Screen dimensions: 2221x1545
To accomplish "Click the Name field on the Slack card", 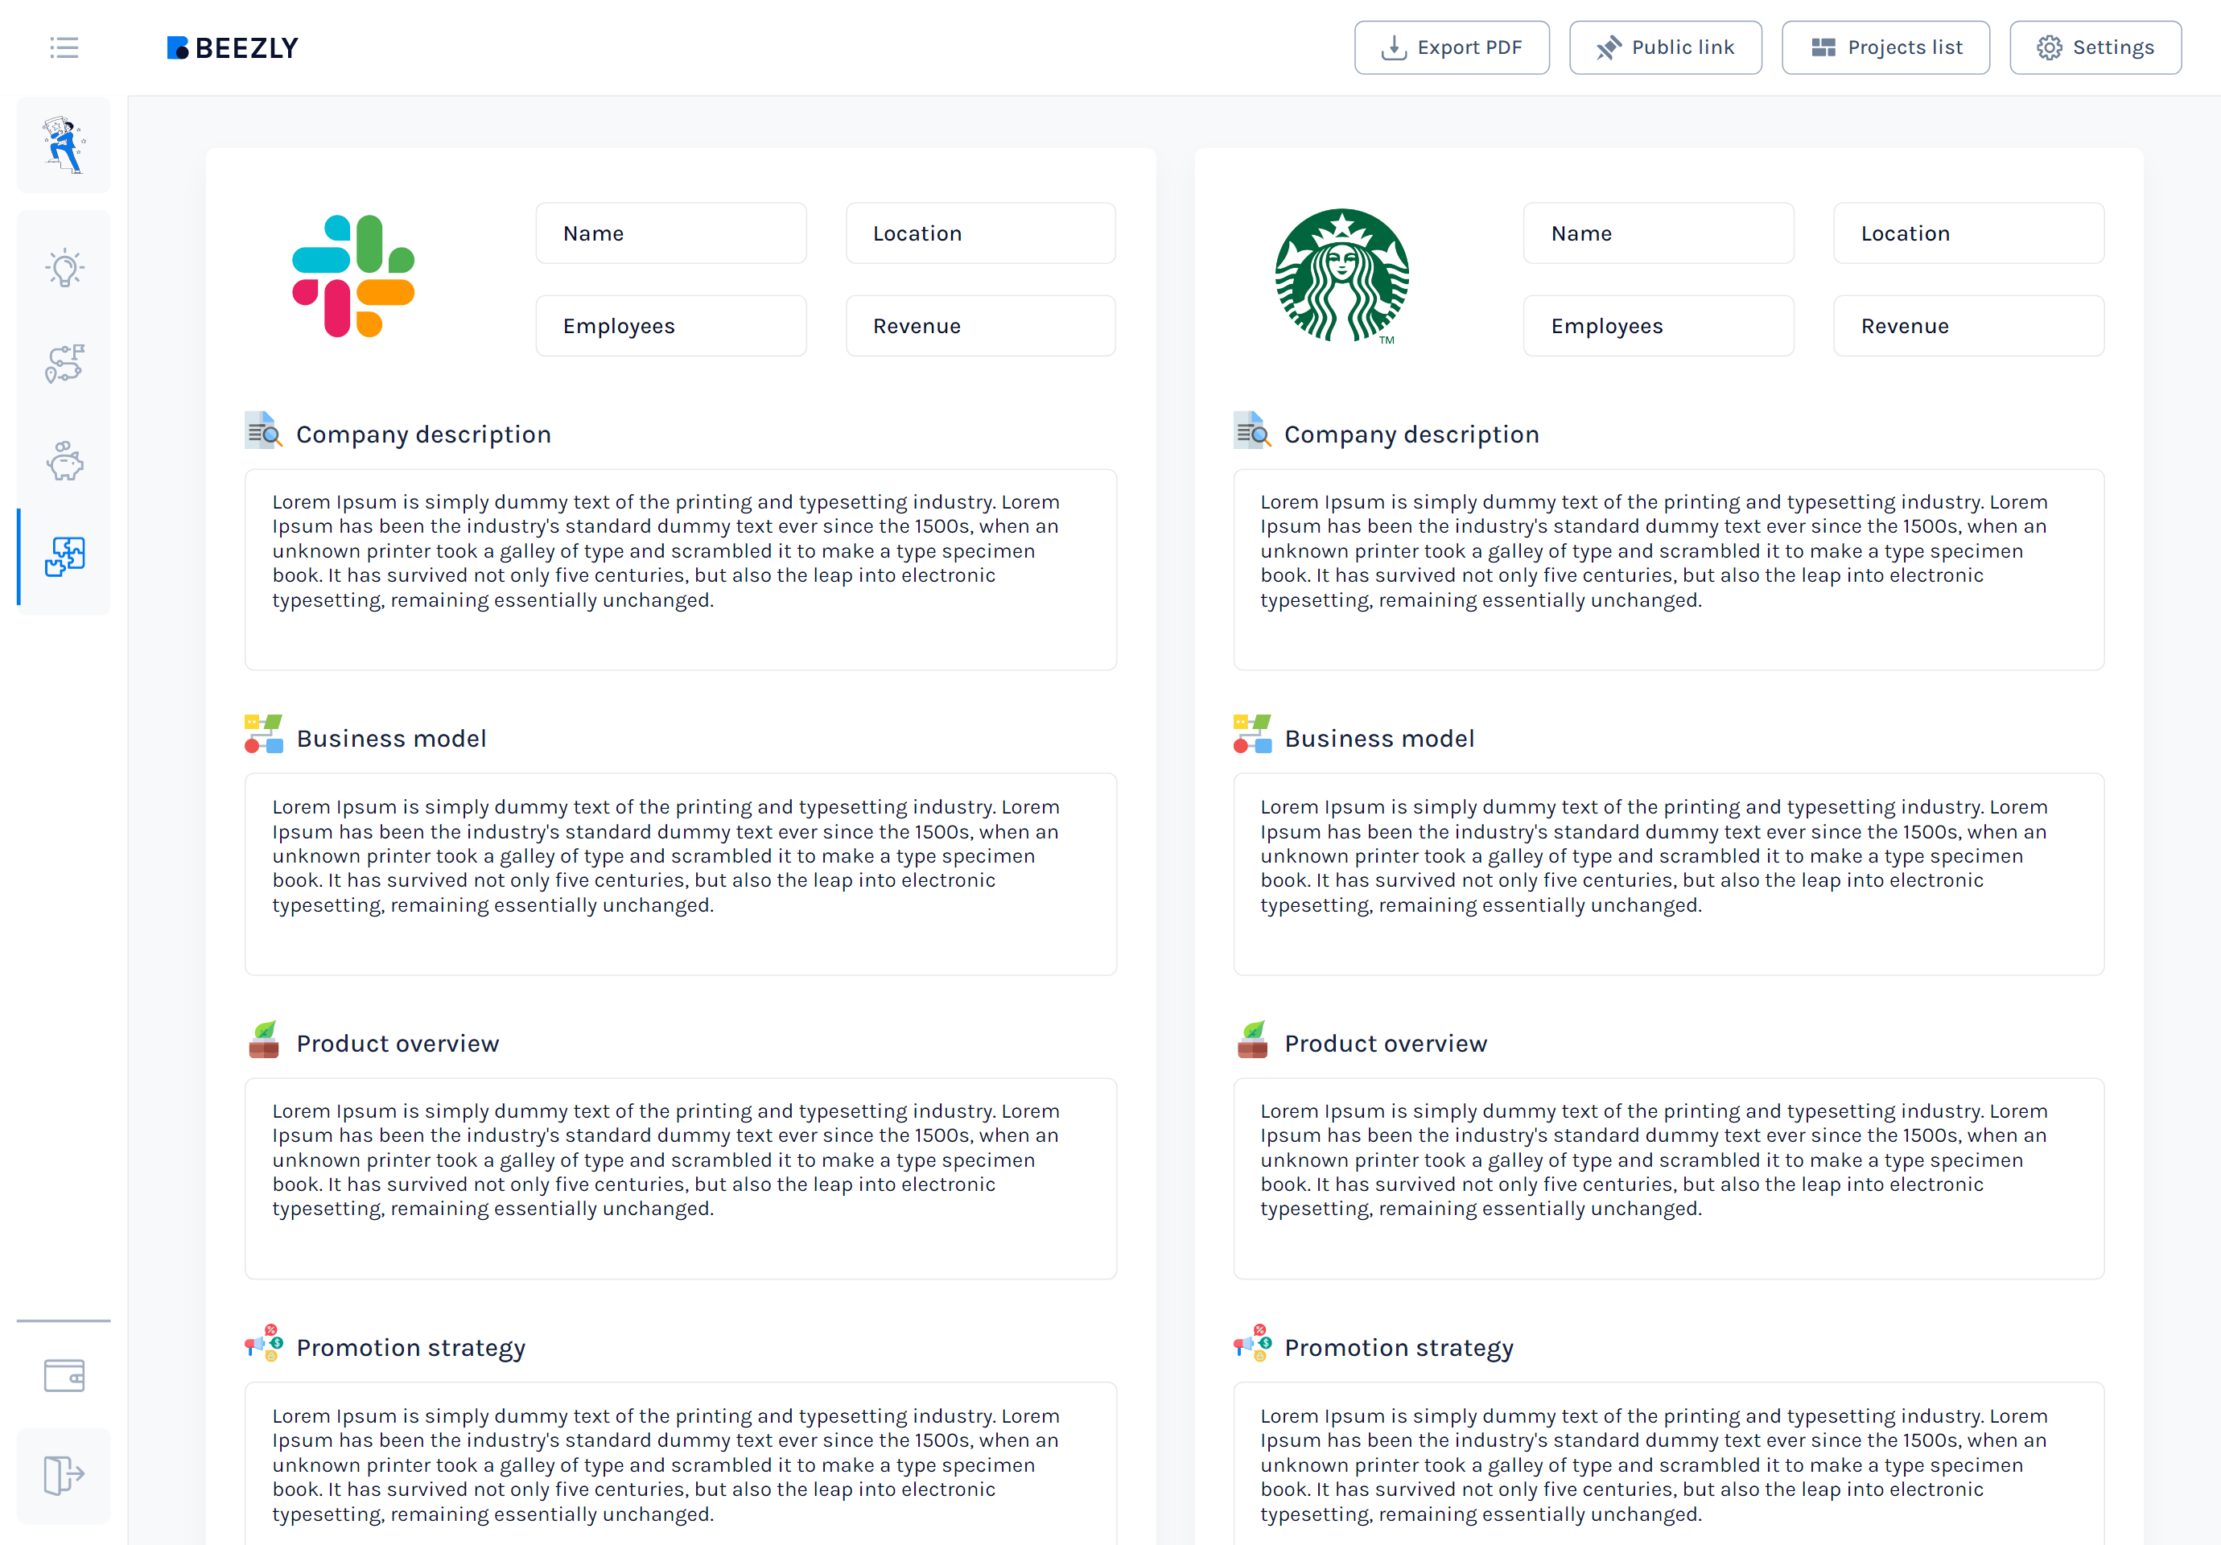I will coord(671,233).
